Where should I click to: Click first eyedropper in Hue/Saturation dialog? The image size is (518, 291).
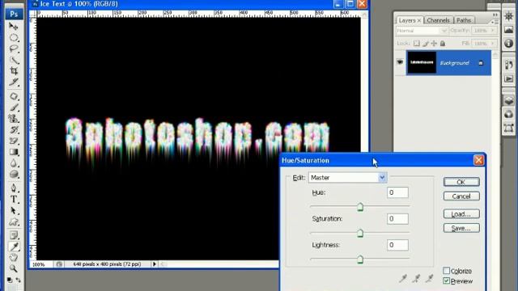click(x=403, y=279)
